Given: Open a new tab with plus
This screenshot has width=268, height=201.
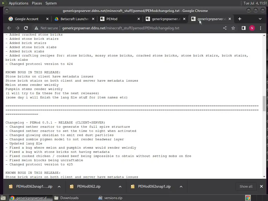Looking at the screenshot, I should click(240, 19).
